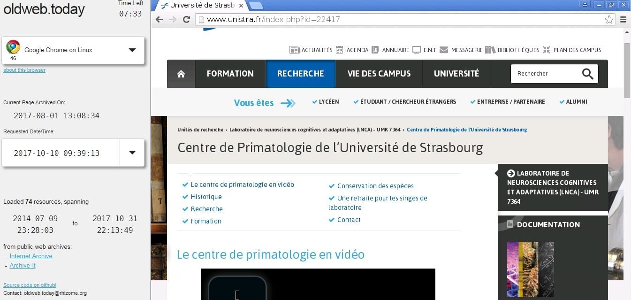Click the search magnifier icon
631x300 pixels.
pyautogui.click(x=587, y=74)
